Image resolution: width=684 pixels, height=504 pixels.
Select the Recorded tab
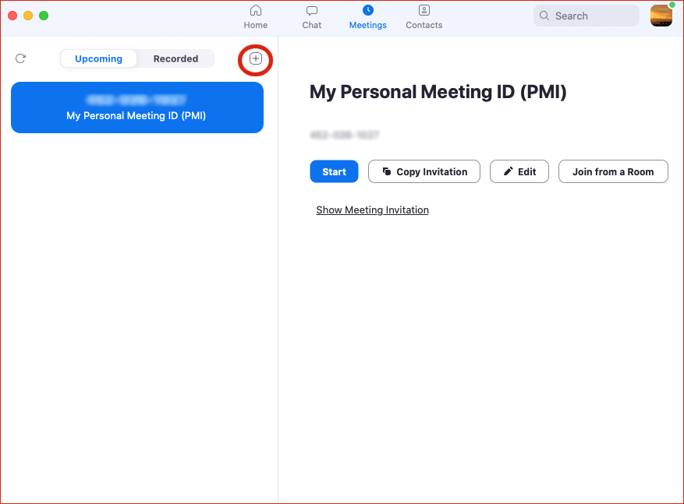[175, 58]
